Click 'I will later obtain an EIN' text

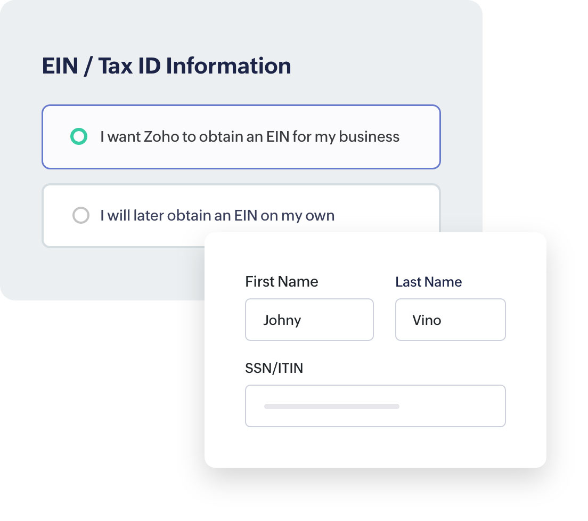tap(217, 215)
